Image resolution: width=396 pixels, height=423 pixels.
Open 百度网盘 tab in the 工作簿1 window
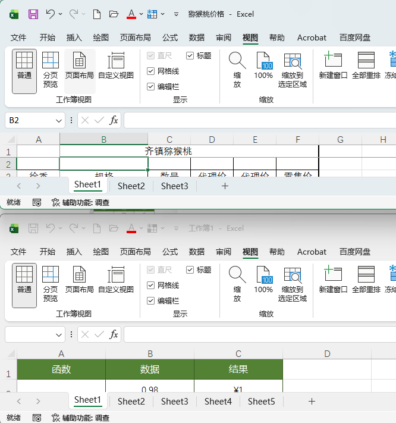pos(355,252)
